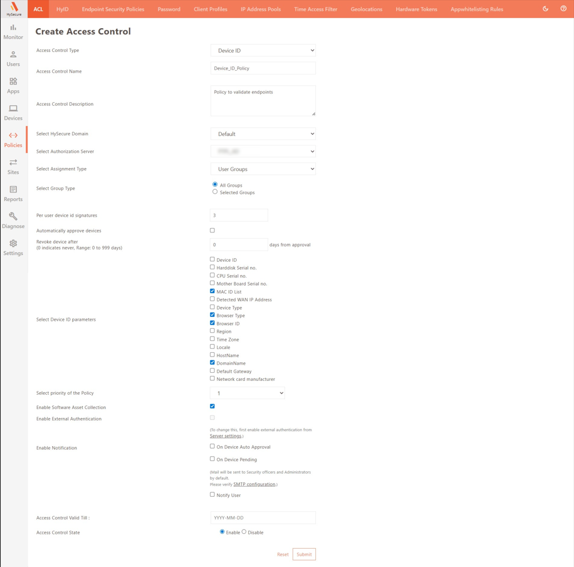
Task: Toggle dark mode moon icon
Action: coord(545,9)
